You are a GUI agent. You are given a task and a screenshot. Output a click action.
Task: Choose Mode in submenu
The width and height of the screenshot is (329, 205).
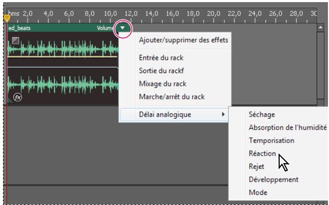pyautogui.click(x=258, y=192)
